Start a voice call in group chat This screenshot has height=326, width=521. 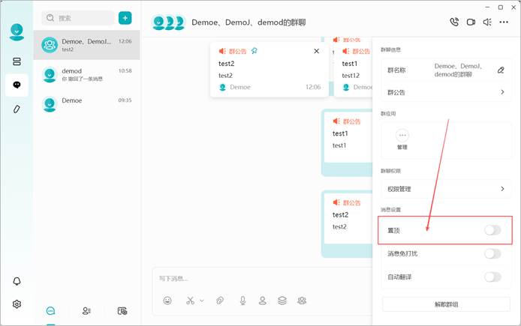pyautogui.click(x=454, y=22)
